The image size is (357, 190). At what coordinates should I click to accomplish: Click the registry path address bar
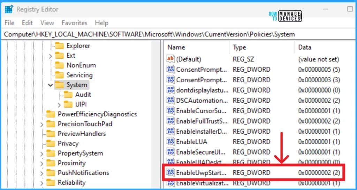178,34
